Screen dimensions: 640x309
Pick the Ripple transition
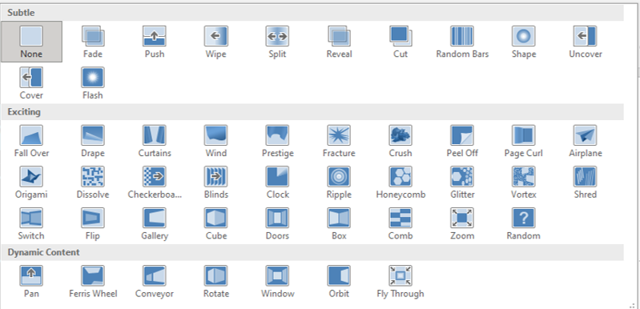(339, 182)
